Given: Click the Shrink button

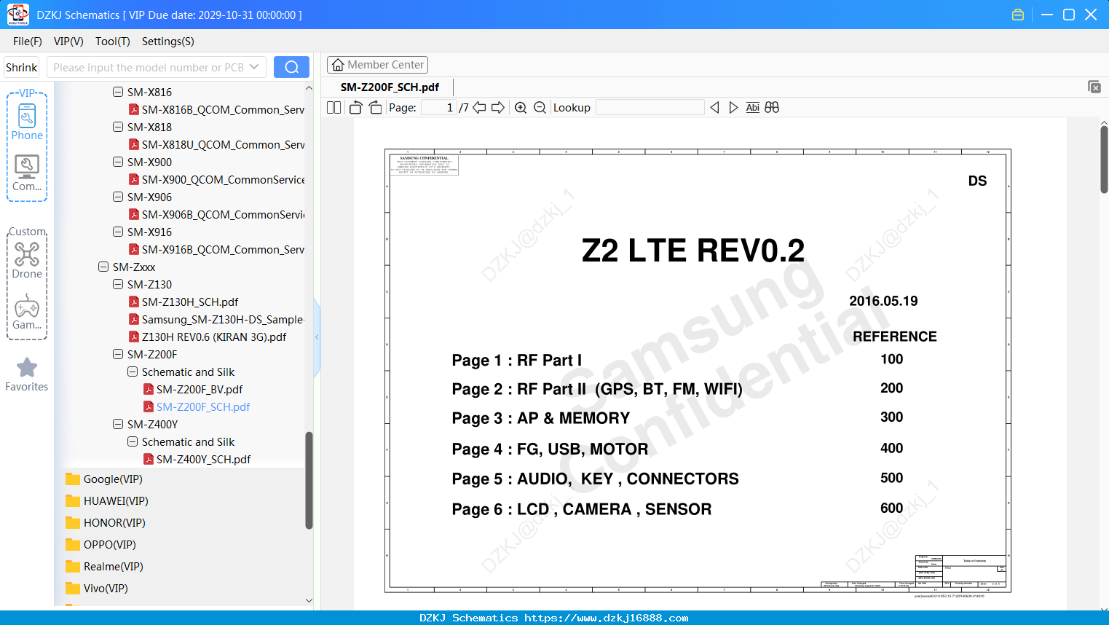Looking at the screenshot, I should (x=22, y=67).
